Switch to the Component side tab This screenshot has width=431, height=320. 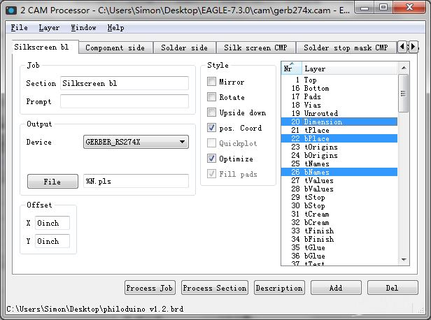point(115,48)
